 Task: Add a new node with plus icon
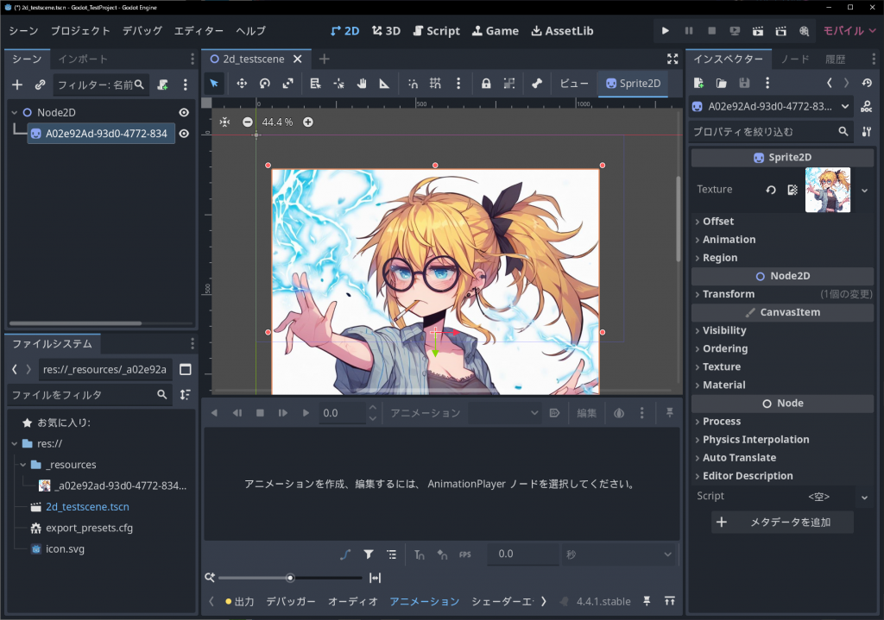coord(17,85)
